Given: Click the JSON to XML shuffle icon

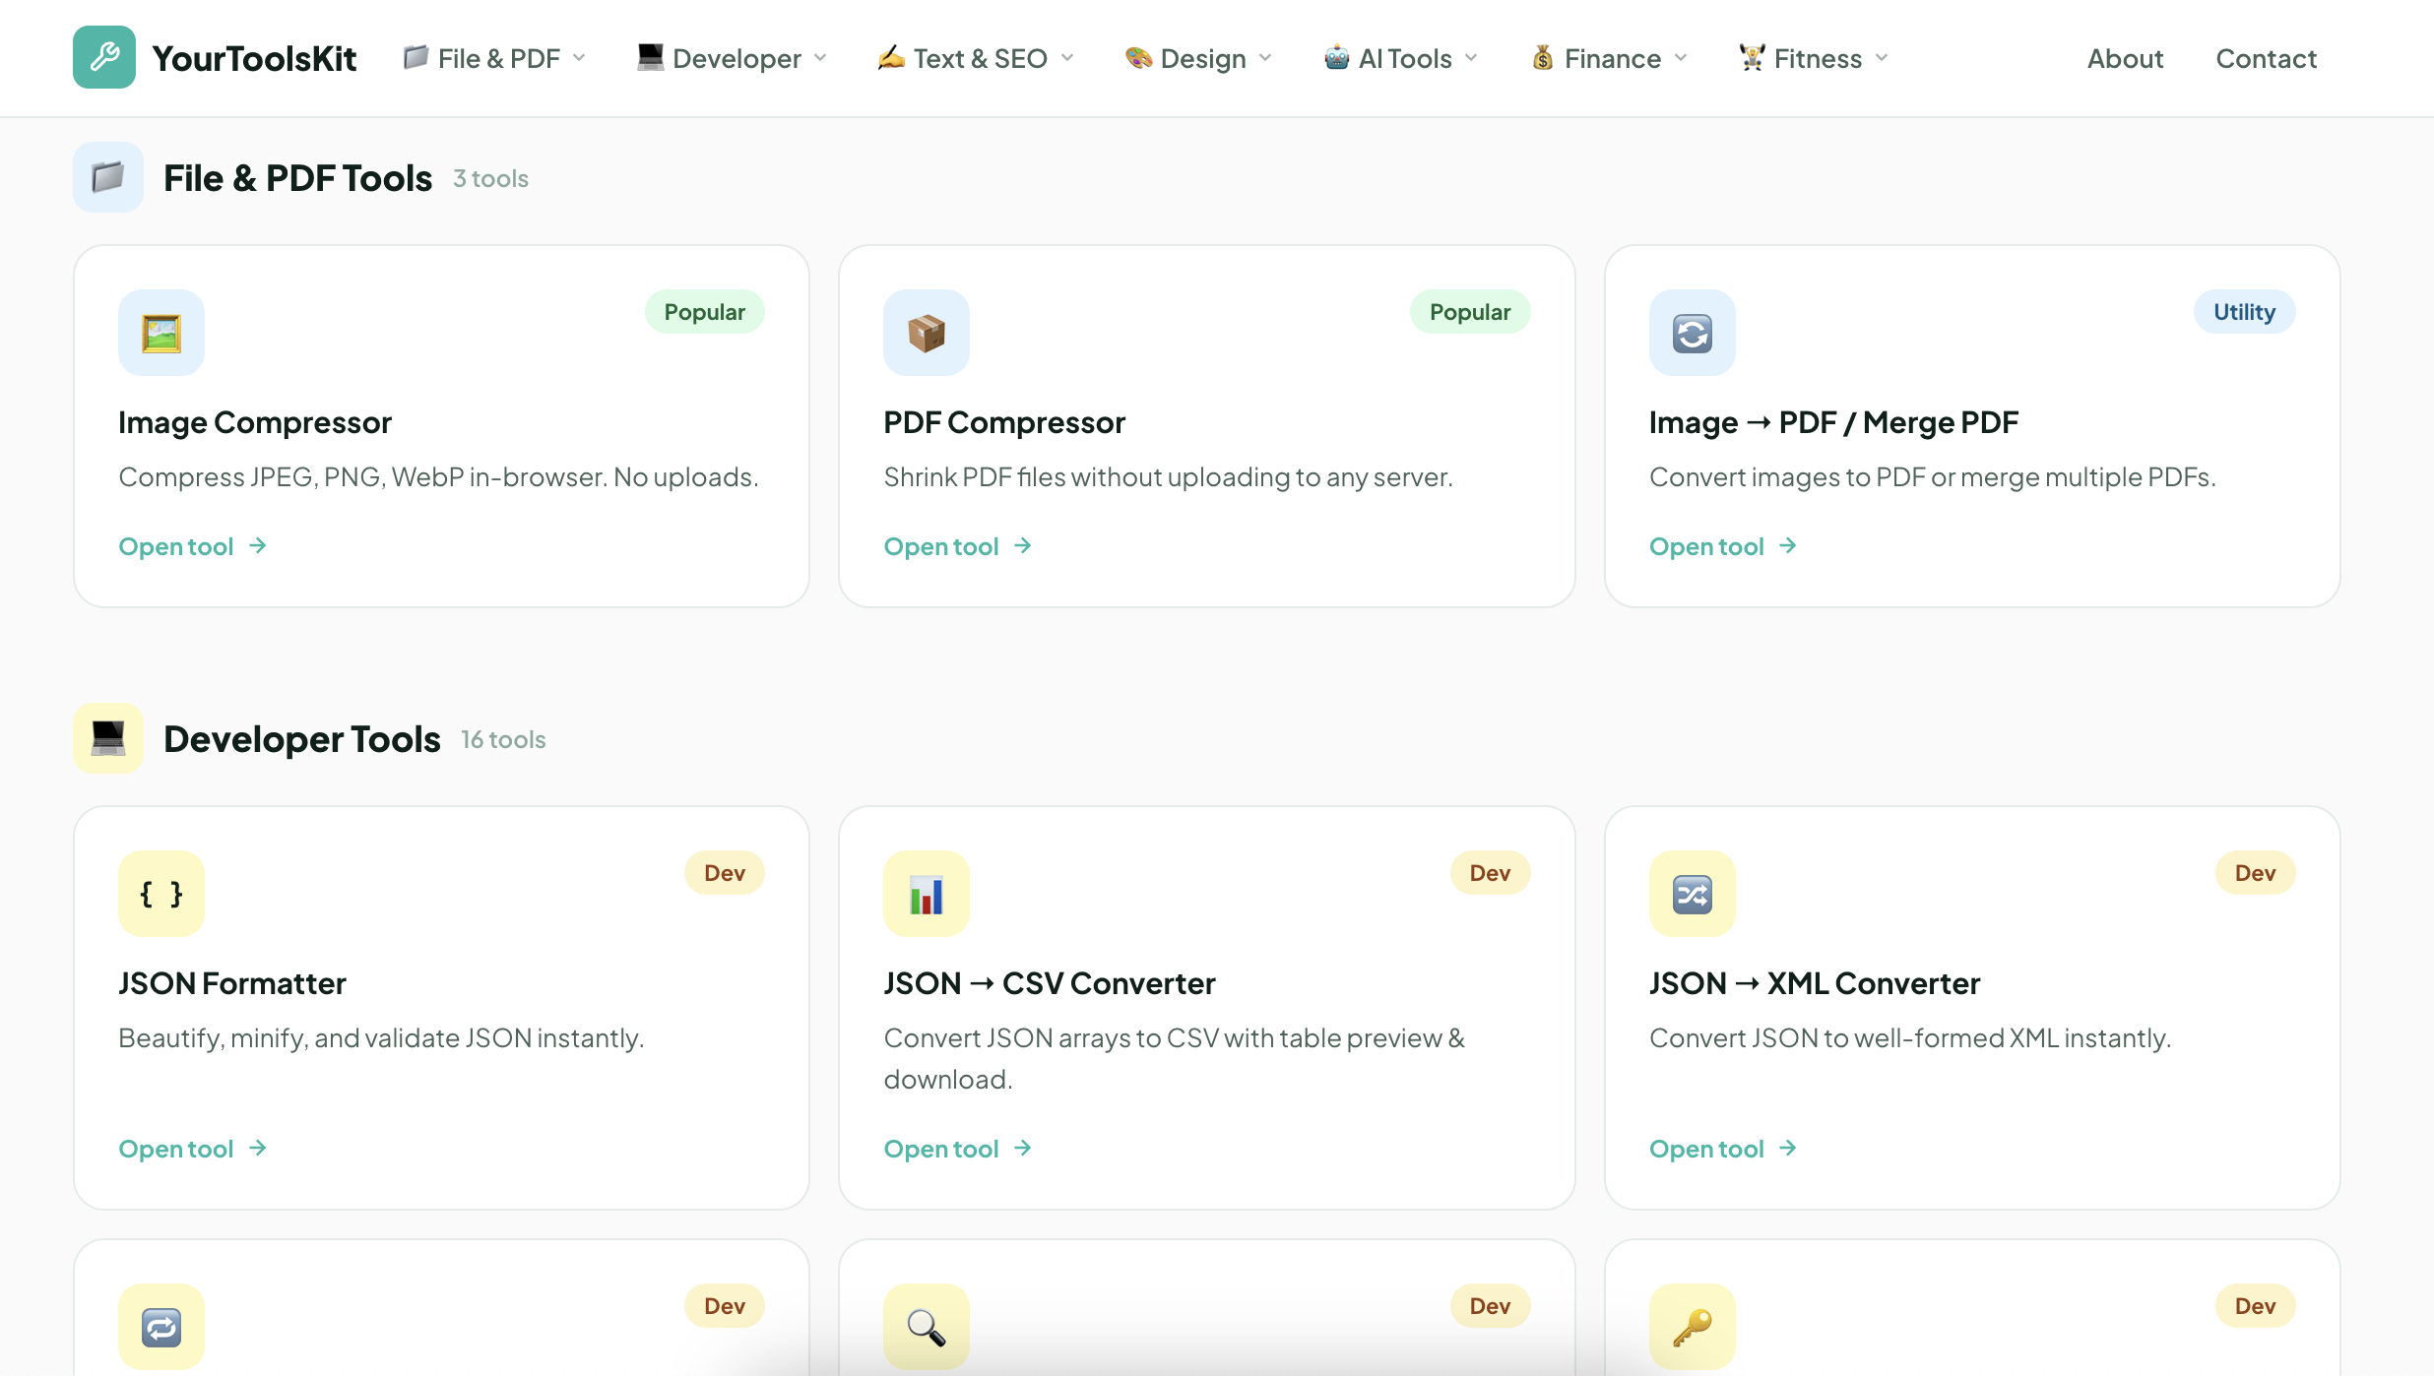Looking at the screenshot, I should pyautogui.click(x=1692, y=894).
